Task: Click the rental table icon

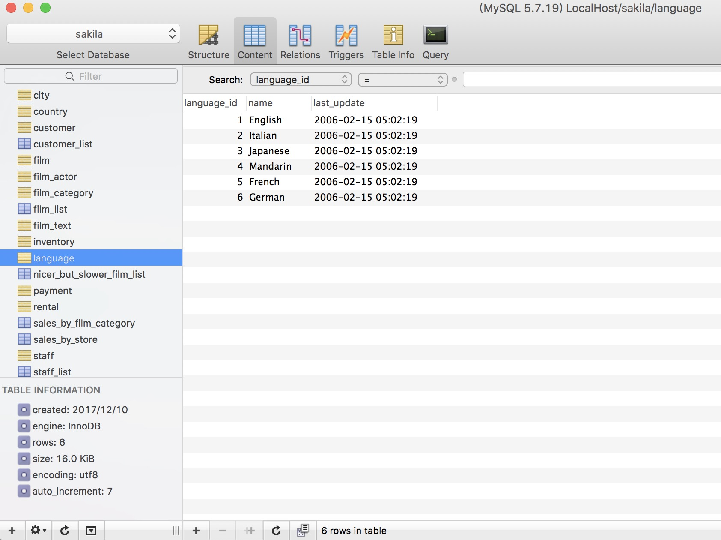Action: tap(24, 306)
